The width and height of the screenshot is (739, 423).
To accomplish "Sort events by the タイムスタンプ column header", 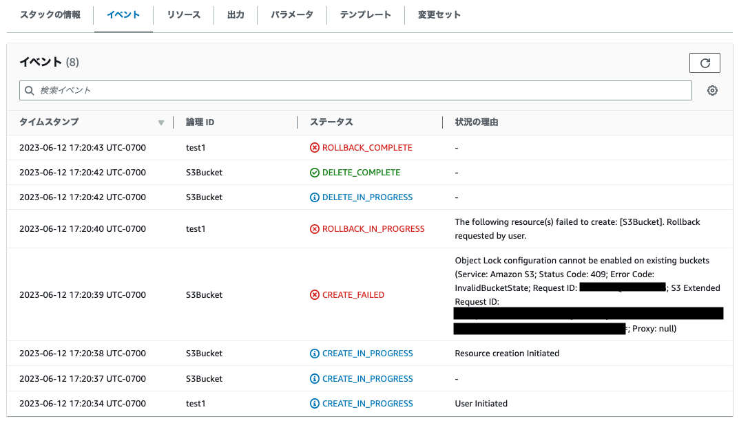I will tap(48, 122).
